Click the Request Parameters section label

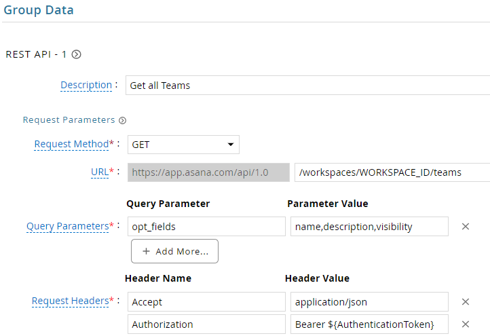pyautogui.click(x=69, y=120)
